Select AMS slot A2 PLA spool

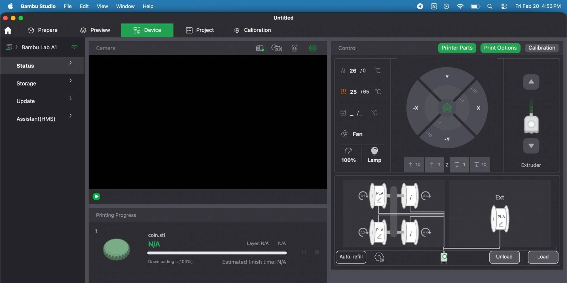tap(378, 232)
